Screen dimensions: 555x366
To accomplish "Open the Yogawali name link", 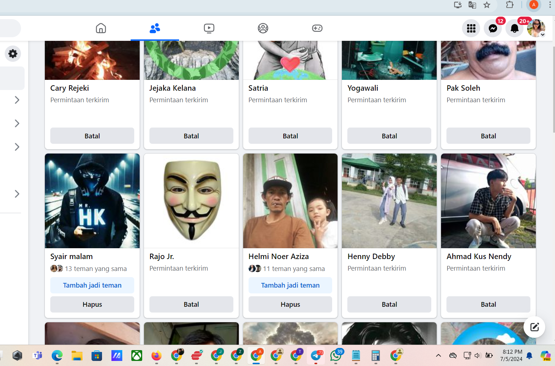I will coord(363,88).
